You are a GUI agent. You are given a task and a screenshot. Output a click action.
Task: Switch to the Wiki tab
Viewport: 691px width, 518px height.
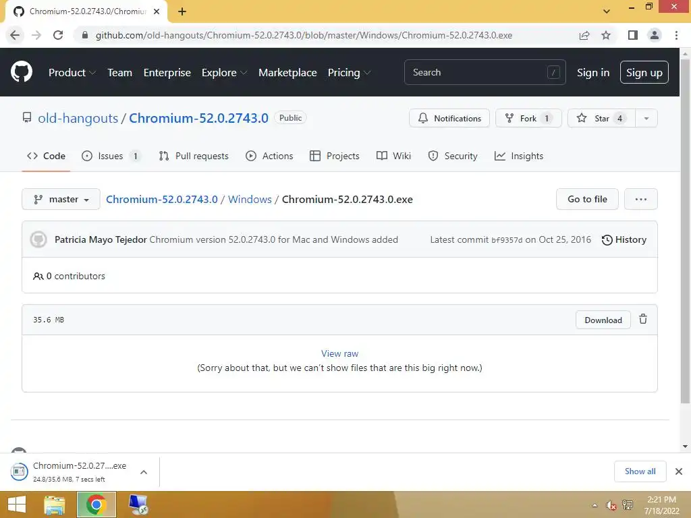click(393, 156)
